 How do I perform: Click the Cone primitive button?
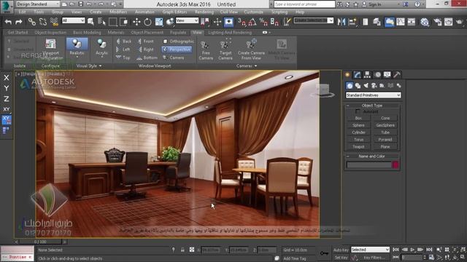(x=385, y=118)
